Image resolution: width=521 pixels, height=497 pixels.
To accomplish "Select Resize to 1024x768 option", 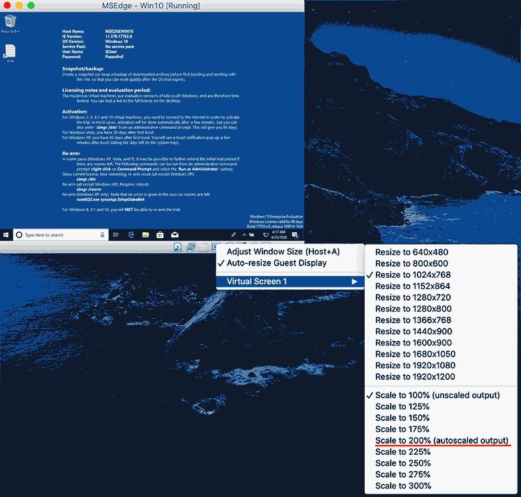I will click(413, 275).
